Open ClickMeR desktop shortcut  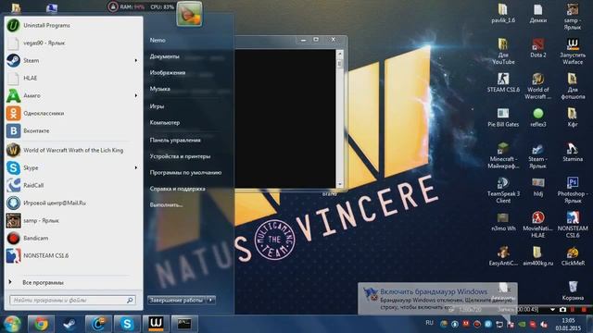pyautogui.click(x=573, y=256)
